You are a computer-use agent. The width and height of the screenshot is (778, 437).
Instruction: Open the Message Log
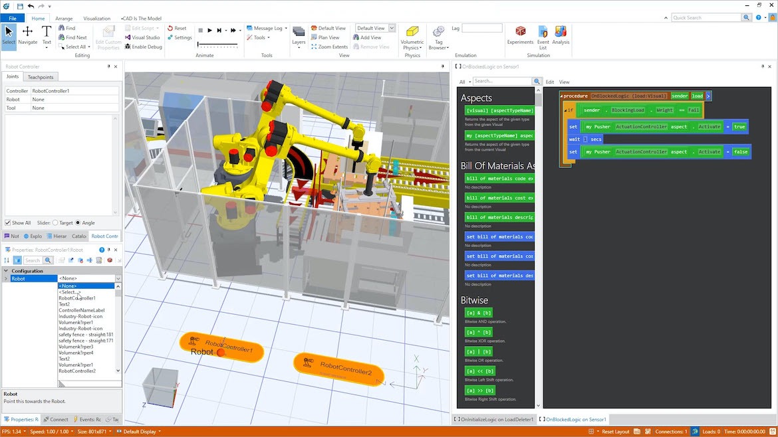[267, 29]
